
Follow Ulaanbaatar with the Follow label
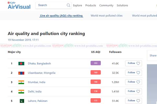pos(131,73)
